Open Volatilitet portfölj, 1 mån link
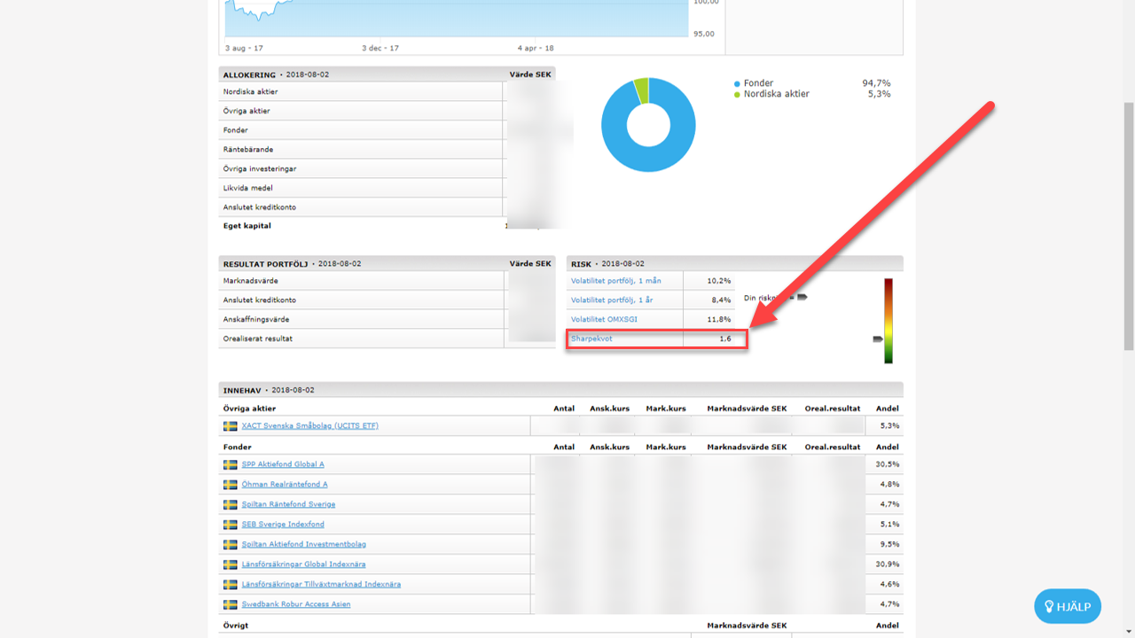Image resolution: width=1135 pixels, height=638 pixels. (615, 281)
